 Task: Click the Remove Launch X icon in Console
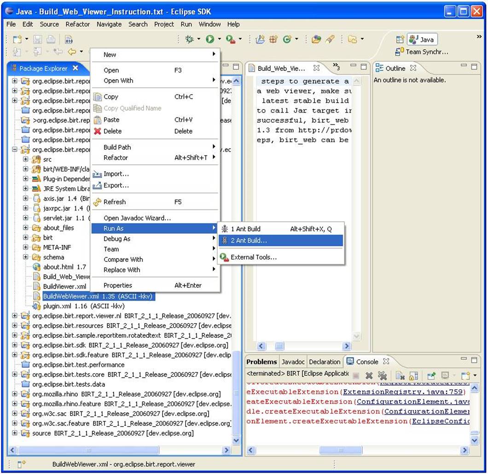(x=369, y=376)
